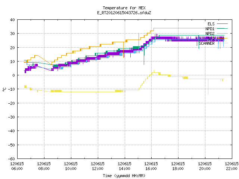
Task: Click the 'Time (yymmdd HH:MM)' axis title
Action: (x=124, y=176)
